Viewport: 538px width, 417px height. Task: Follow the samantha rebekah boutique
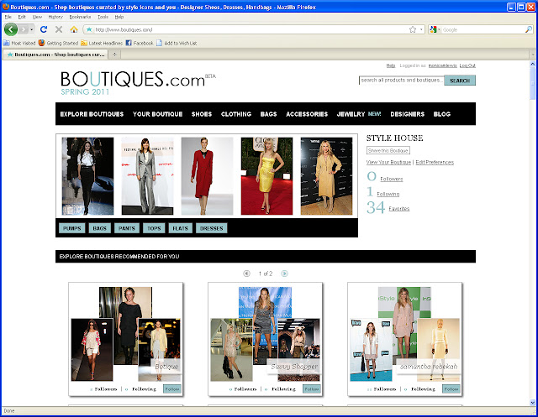point(451,389)
